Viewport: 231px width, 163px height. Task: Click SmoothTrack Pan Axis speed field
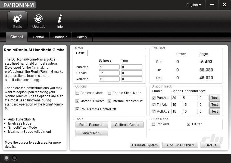click(x=176, y=98)
